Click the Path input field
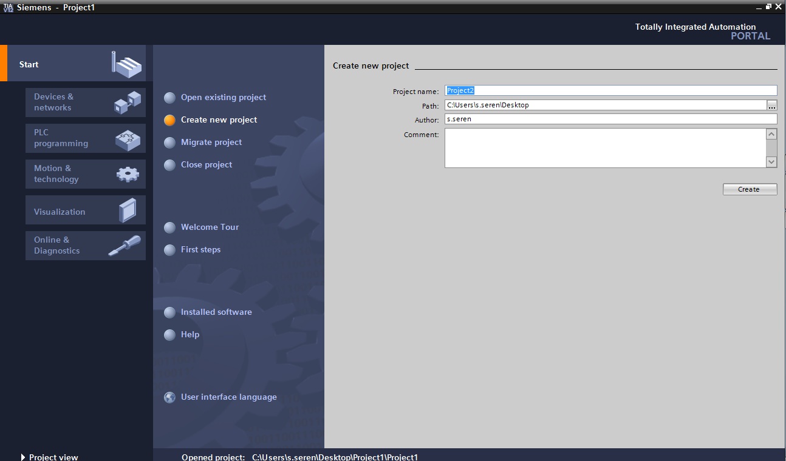 (x=606, y=105)
